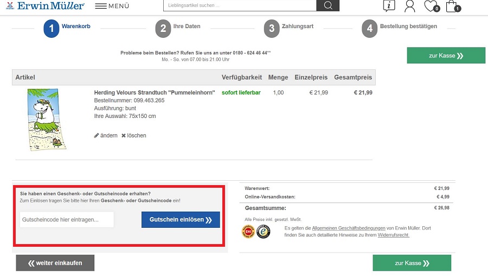Click the bottom zur Kasse button

pyautogui.click(x=412, y=263)
